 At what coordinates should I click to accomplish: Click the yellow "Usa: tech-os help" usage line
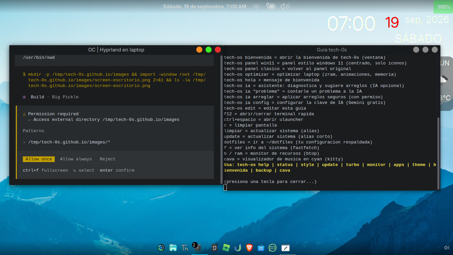pos(330,167)
